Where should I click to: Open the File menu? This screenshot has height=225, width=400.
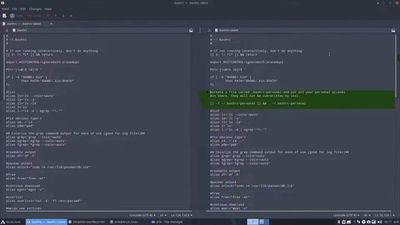click(14, 9)
